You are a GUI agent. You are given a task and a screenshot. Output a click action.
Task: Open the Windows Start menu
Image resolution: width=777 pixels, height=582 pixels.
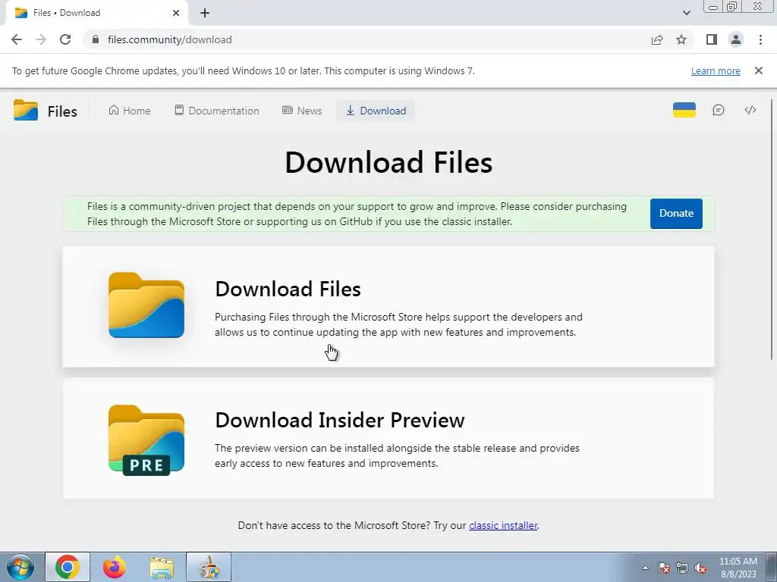(20, 567)
